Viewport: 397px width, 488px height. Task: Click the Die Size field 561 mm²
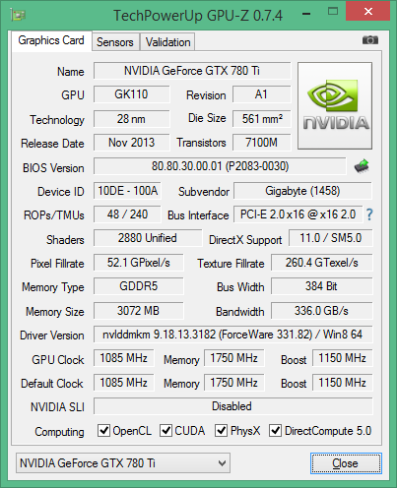pyautogui.click(x=262, y=119)
